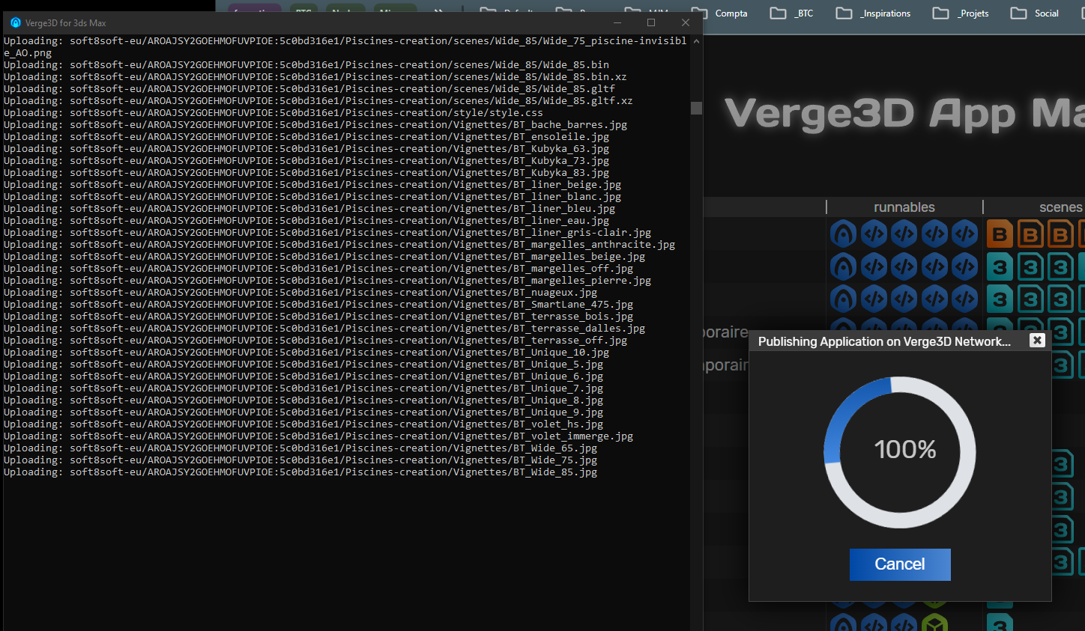Click the runnables column header
The width and height of the screenshot is (1085, 631).
point(904,207)
